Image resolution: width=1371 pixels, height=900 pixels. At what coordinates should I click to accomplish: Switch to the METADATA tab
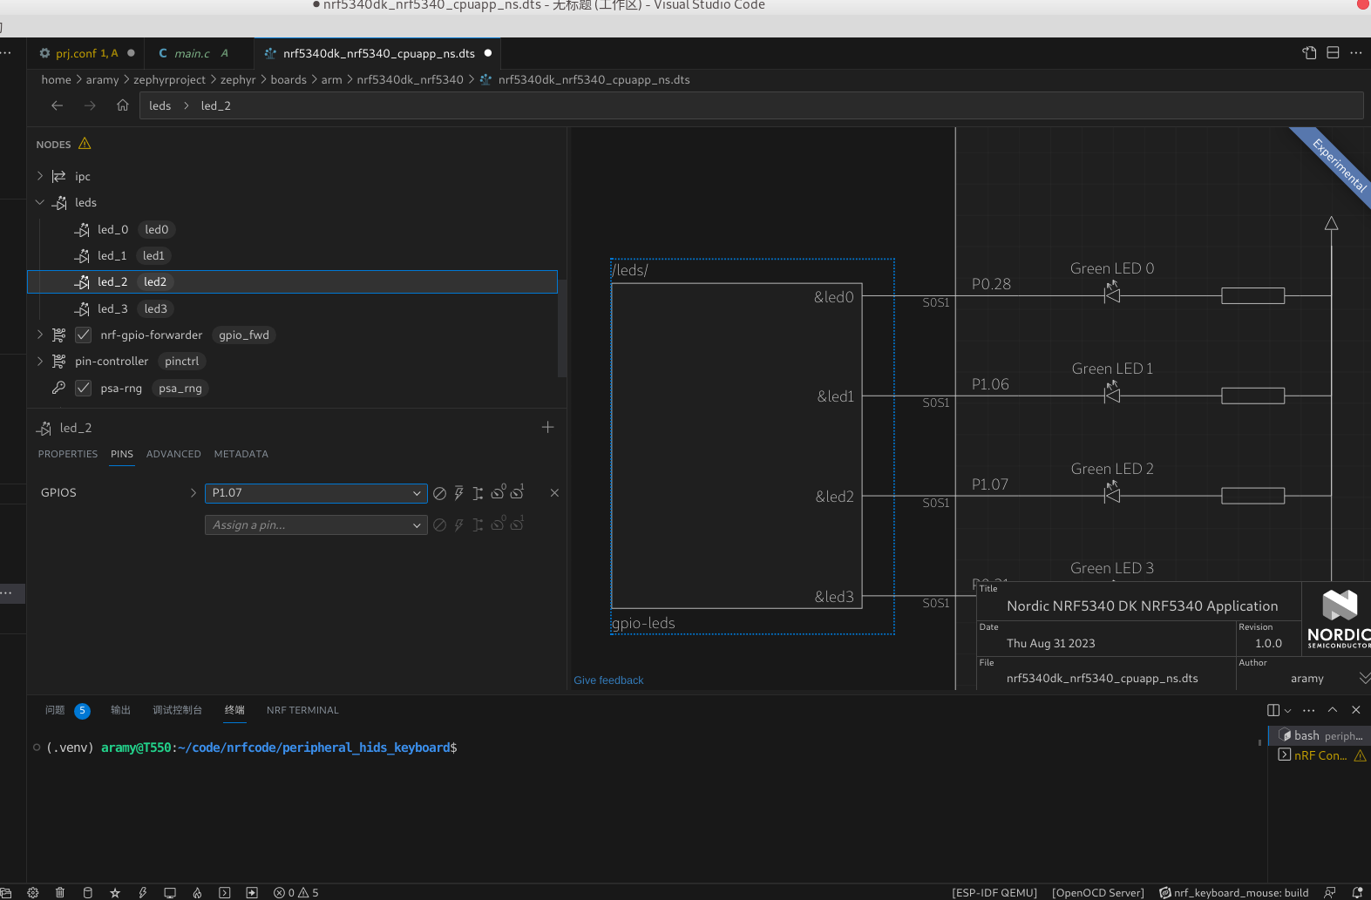click(x=241, y=454)
